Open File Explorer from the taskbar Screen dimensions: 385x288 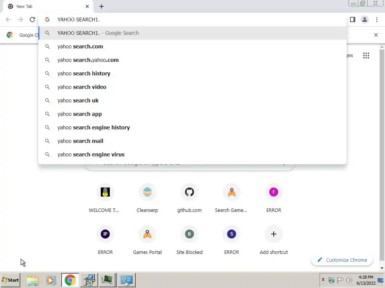33,280
